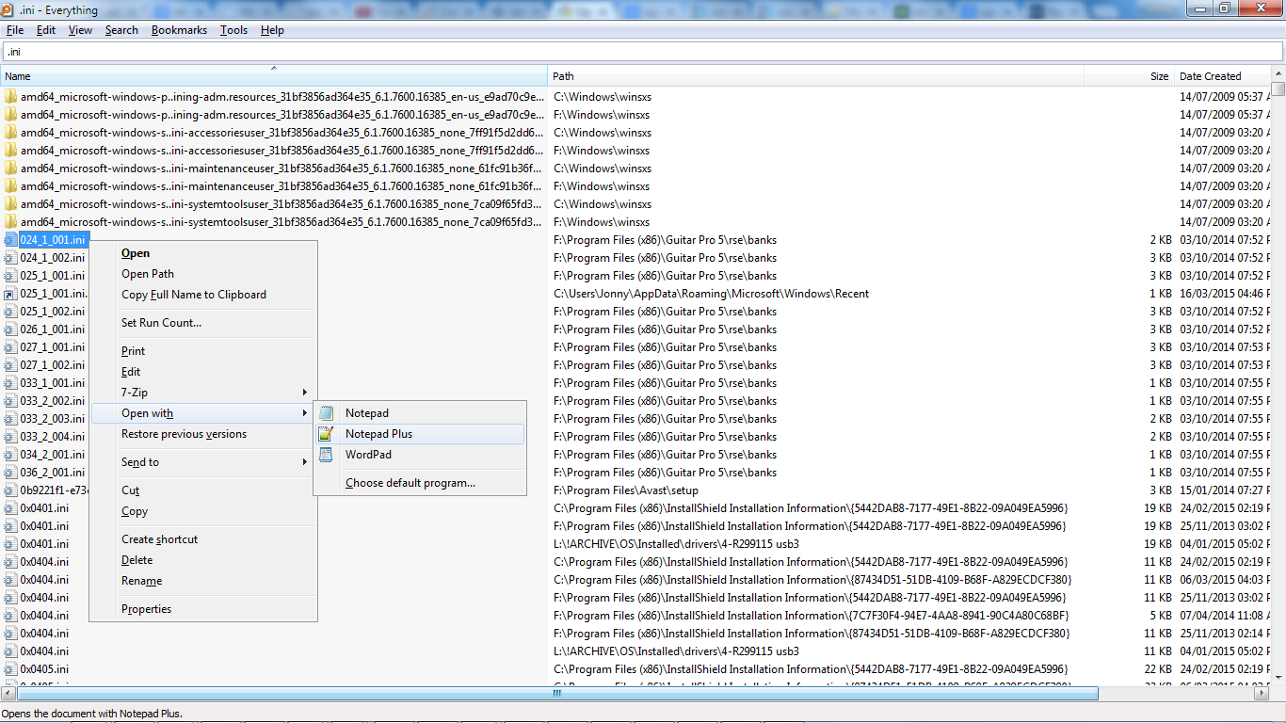Viewport: 1286px width, 723px height.
Task: Expand the 7-Zip submenu
Action: [x=203, y=393]
